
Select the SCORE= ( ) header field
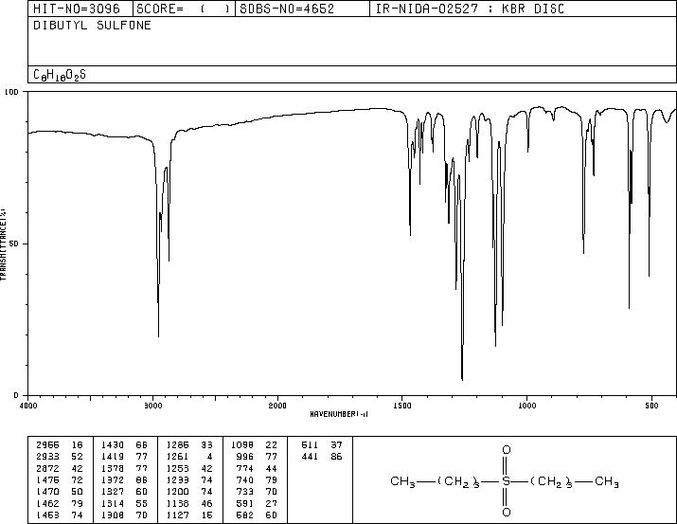[184, 9]
